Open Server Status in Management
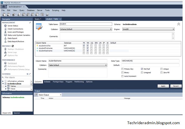This screenshot has width=185, height=129. click(13, 26)
